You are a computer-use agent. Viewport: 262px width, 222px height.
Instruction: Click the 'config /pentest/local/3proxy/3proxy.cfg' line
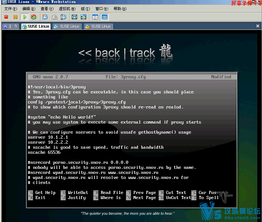pos(77,102)
